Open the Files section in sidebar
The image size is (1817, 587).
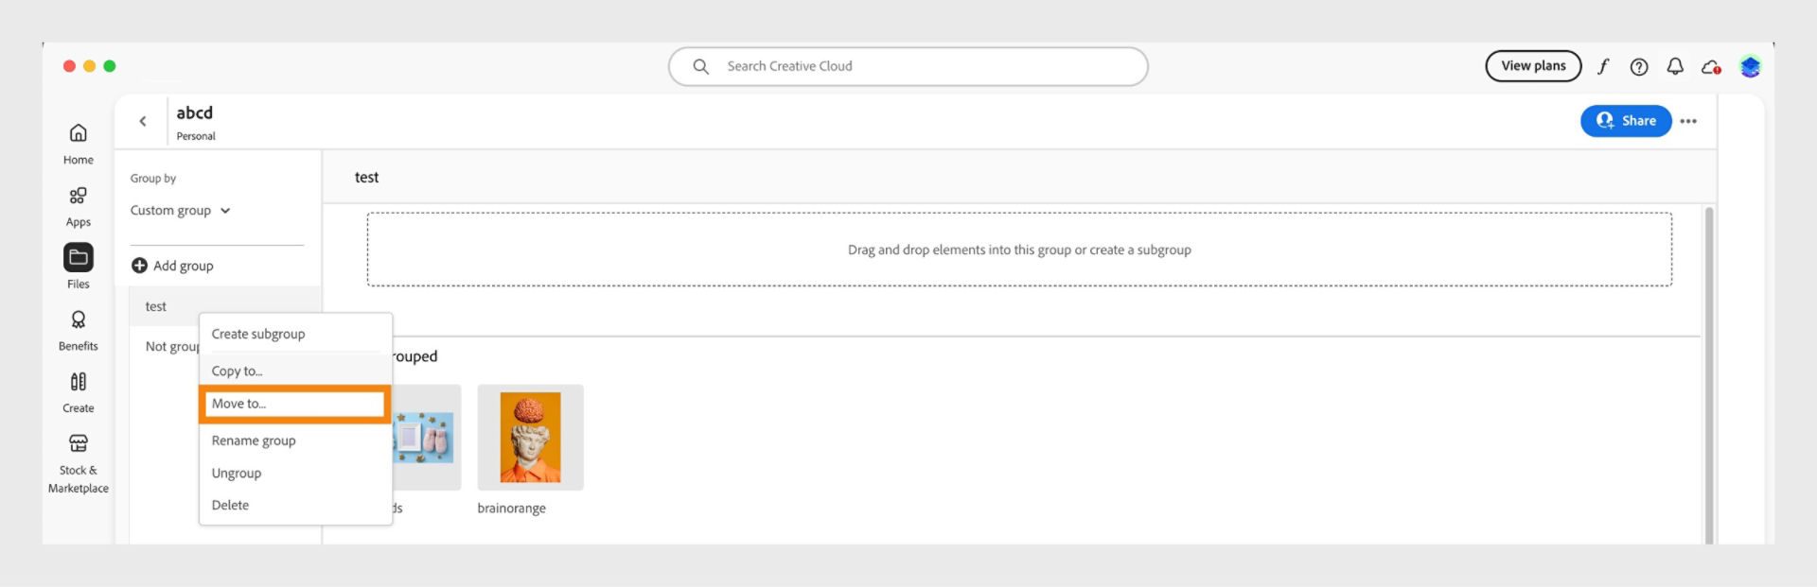tap(79, 267)
